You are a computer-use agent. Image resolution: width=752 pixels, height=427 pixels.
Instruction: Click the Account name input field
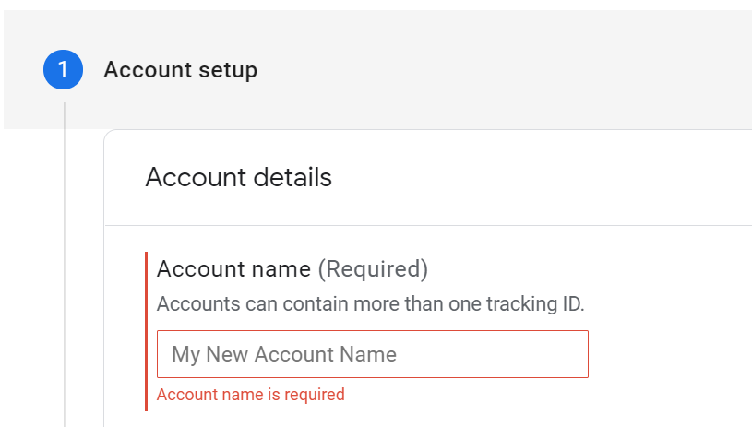pyautogui.click(x=372, y=354)
